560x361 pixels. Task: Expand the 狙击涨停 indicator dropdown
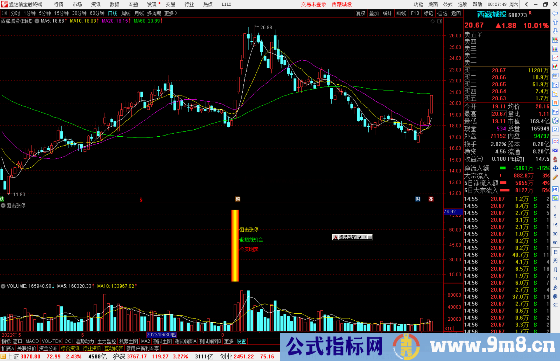point(3,205)
